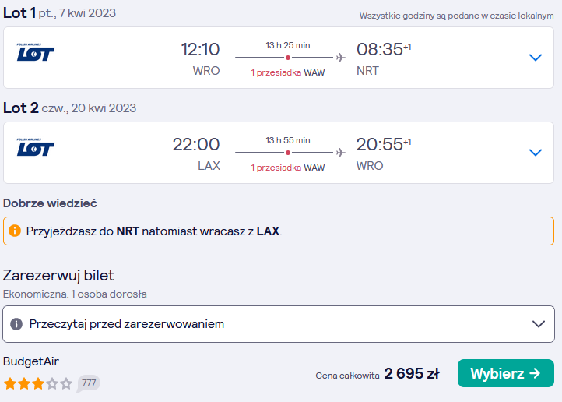Click the Wybierz button

tap(506, 373)
